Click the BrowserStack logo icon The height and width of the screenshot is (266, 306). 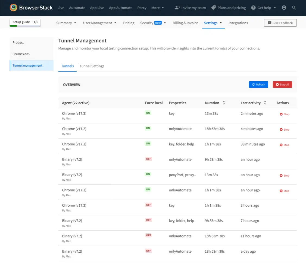click(x=13, y=8)
